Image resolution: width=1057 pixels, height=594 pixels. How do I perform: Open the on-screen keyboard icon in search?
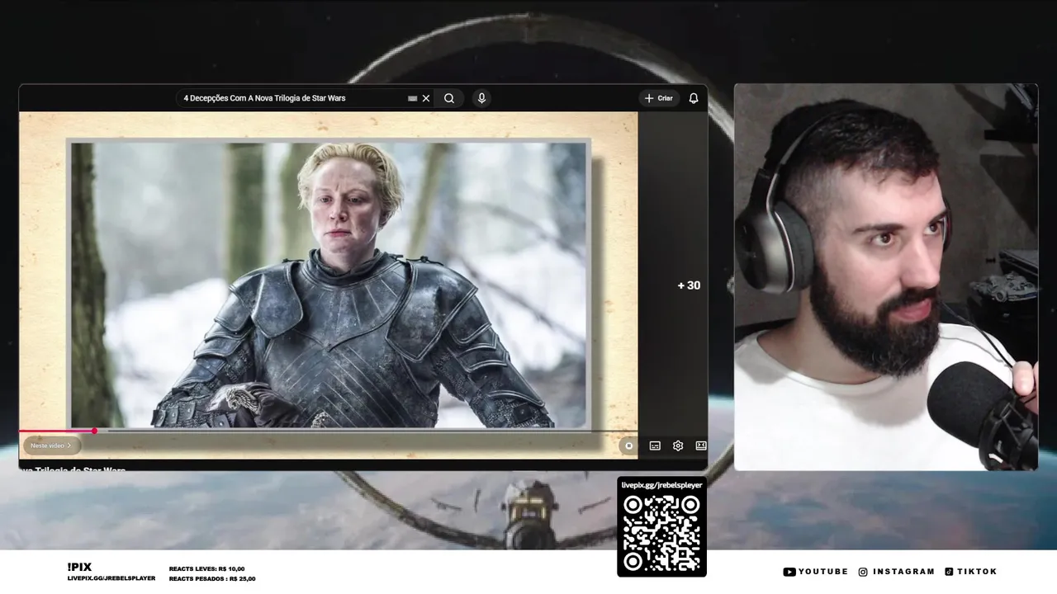pos(413,98)
